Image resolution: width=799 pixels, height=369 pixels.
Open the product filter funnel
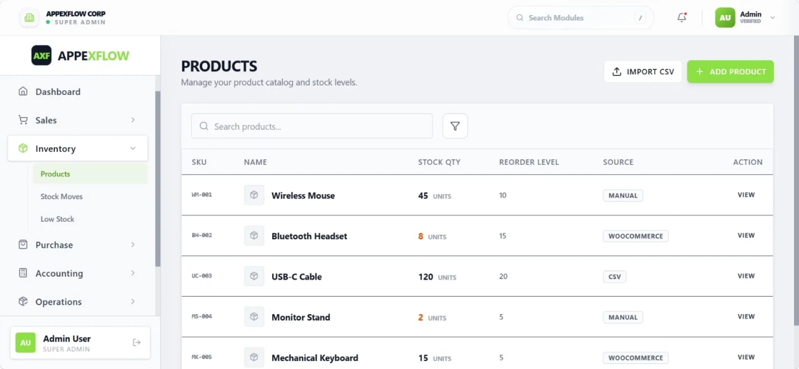tap(455, 126)
